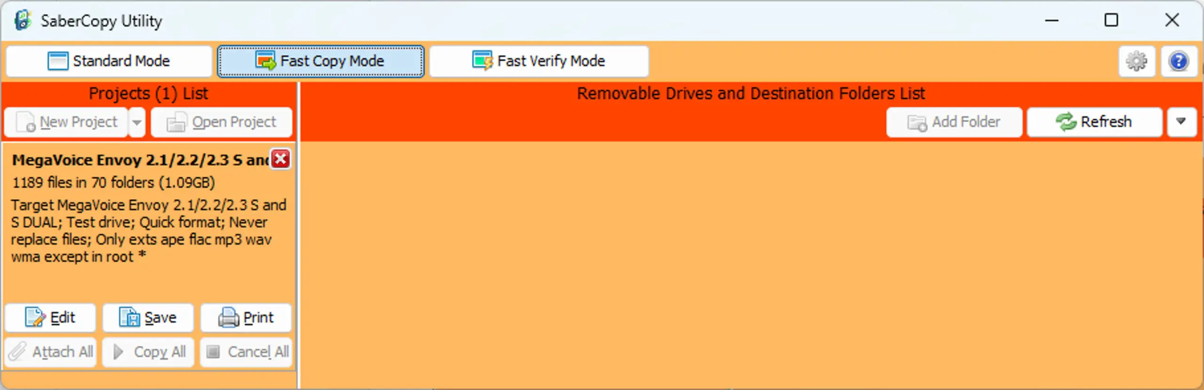Select the MegaVoice Envoy 2.1/2.2/2.3 project title
The height and width of the screenshot is (390, 1204).
(x=140, y=160)
